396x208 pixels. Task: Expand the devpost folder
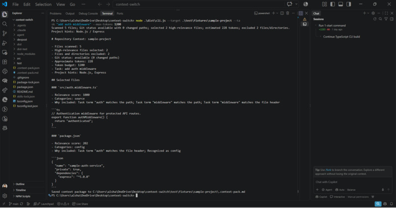(22, 40)
